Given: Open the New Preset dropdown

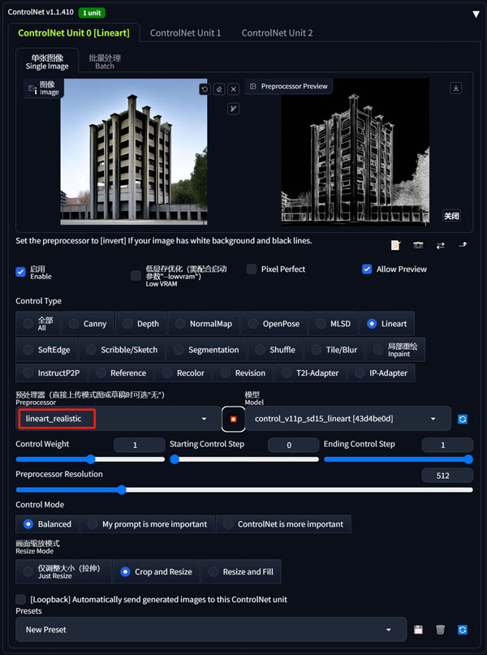Looking at the screenshot, I should tap(211, 630).
